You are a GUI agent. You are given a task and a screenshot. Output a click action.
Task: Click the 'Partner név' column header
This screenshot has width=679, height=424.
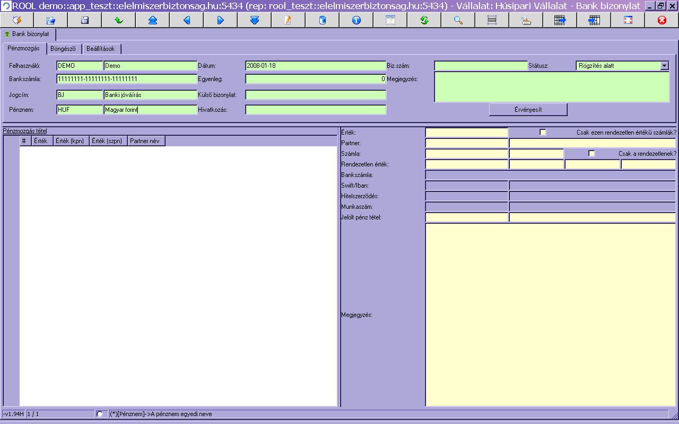(x=146, y=141)
